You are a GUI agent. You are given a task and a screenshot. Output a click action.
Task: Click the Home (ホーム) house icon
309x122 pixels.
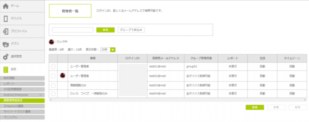click(6, 6)
